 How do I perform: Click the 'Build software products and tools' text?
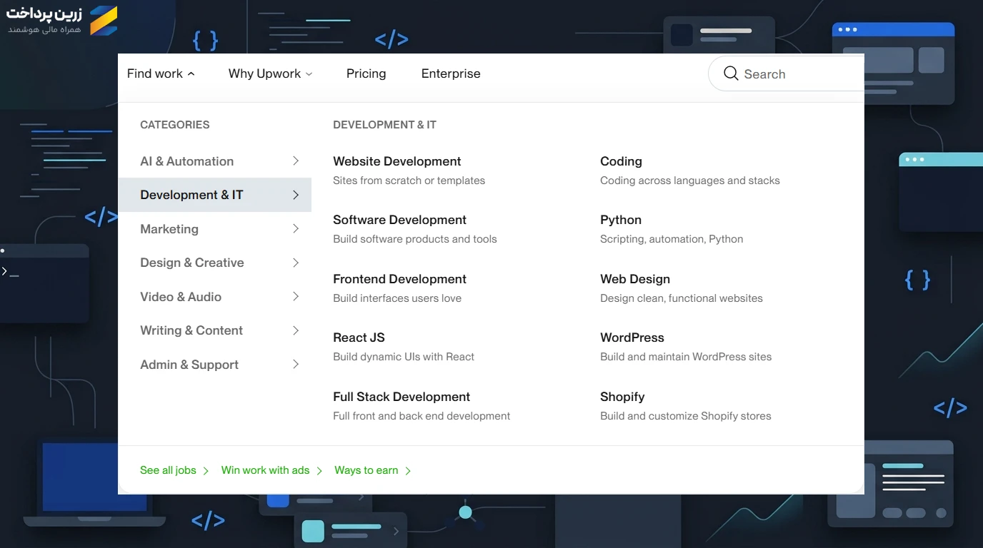(x=415, y=239)
